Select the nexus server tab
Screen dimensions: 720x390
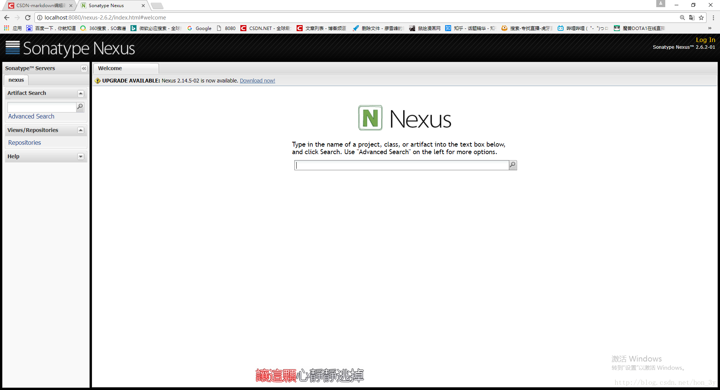coord(16,80)
